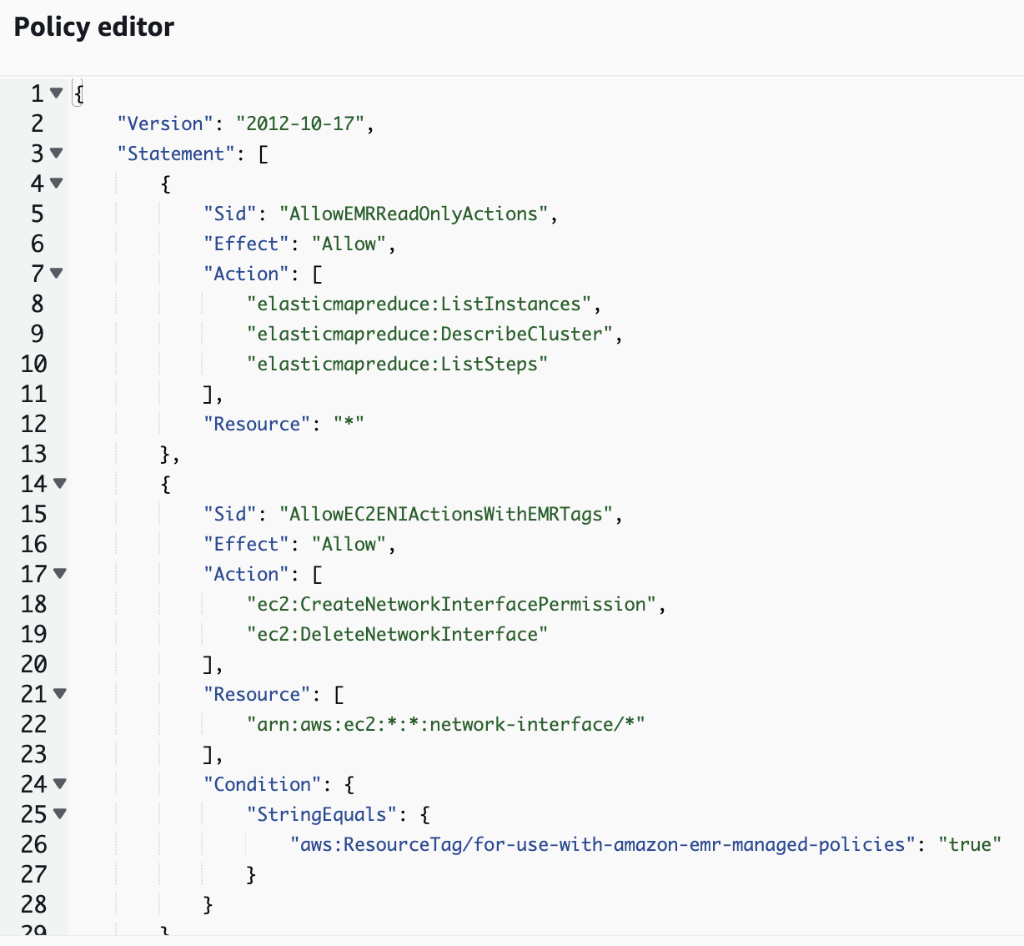Collapse the Resource array on line 21
This screenshot has height=946, width=1024.
[57, 694]
